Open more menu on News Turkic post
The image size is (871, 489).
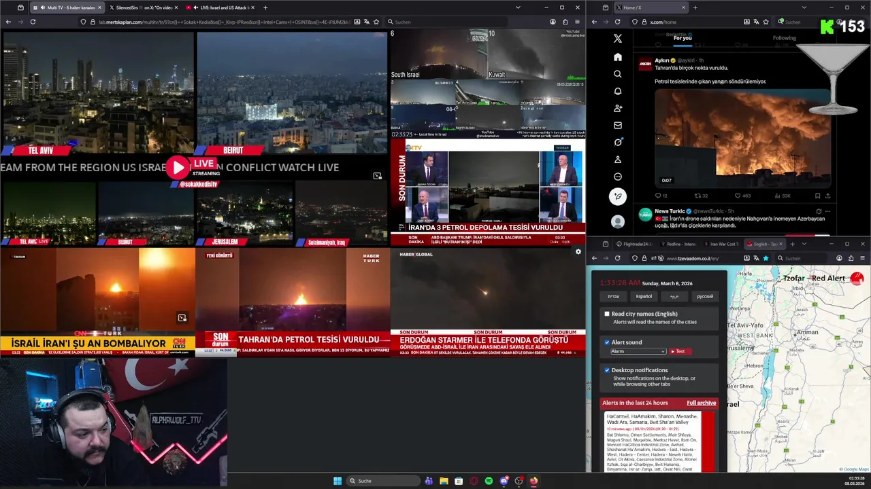click(828, 211)
